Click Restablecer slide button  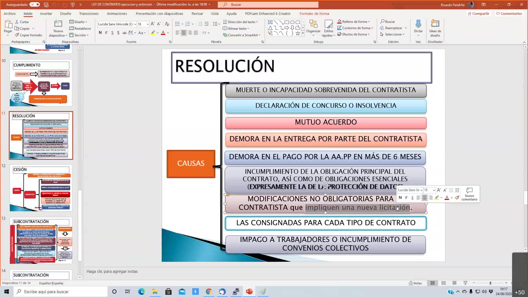tap(80, 28)
